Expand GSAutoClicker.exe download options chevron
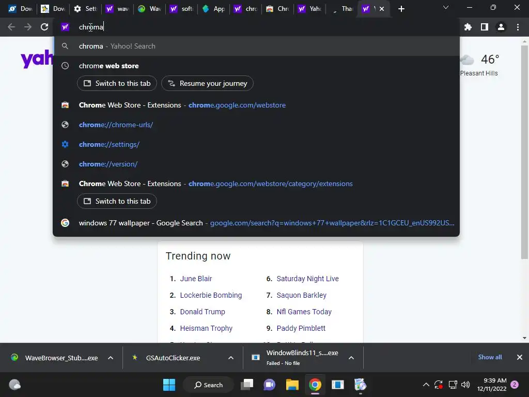Viewport: 529px width, 397px height. pos(231,358)
